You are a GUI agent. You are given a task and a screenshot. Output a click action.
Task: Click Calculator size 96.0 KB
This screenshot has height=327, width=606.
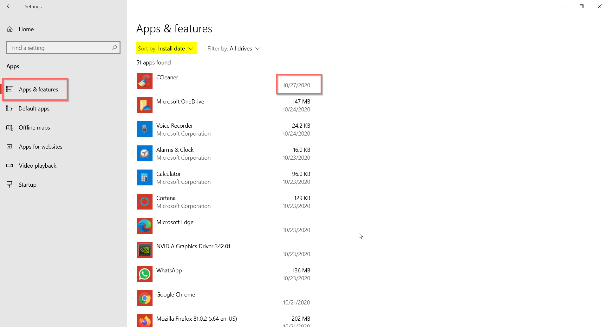point(301,174)
